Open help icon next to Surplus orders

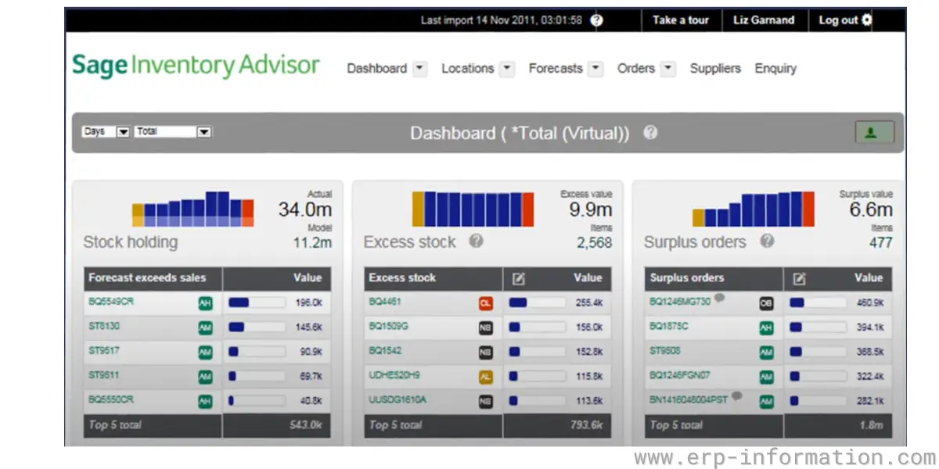(767, 241)
